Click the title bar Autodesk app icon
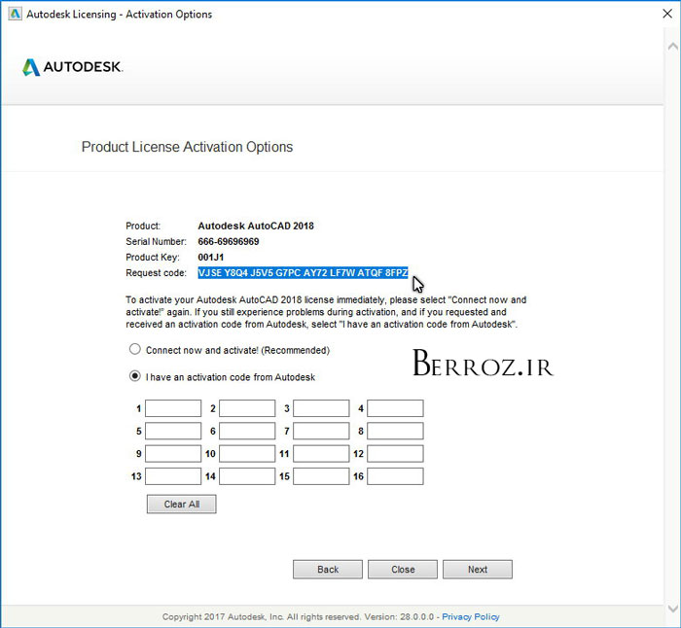This screenshot has height=628, width=681. tap(13, 14)
